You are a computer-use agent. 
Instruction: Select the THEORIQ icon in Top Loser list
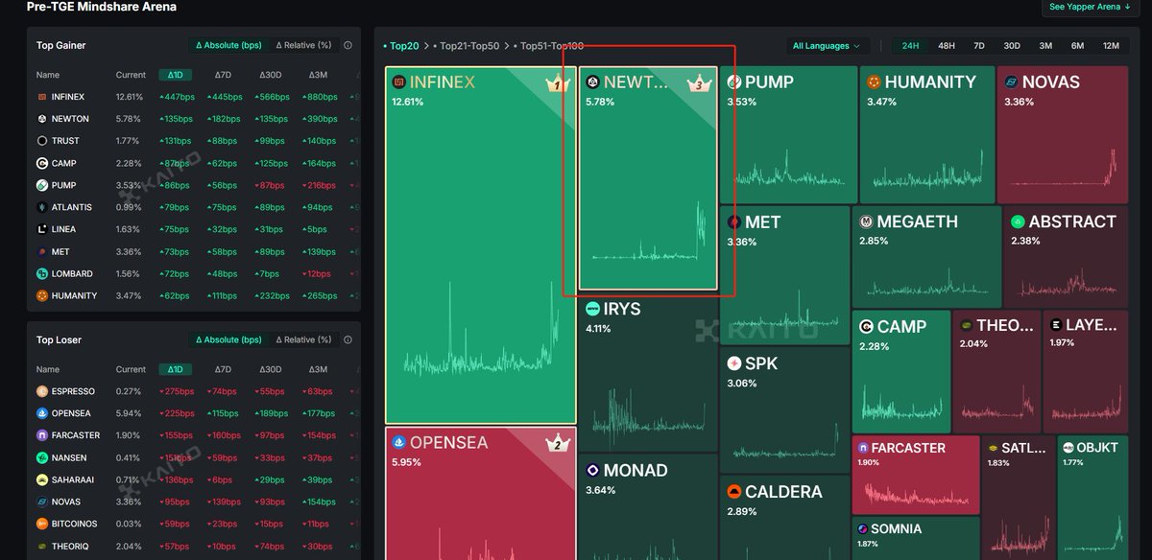(42, 546)
